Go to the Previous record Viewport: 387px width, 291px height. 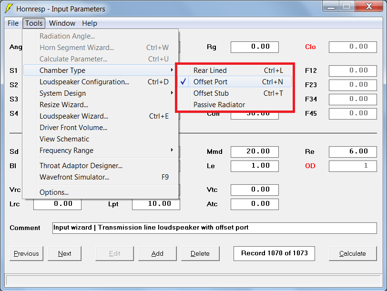[26, 253]
